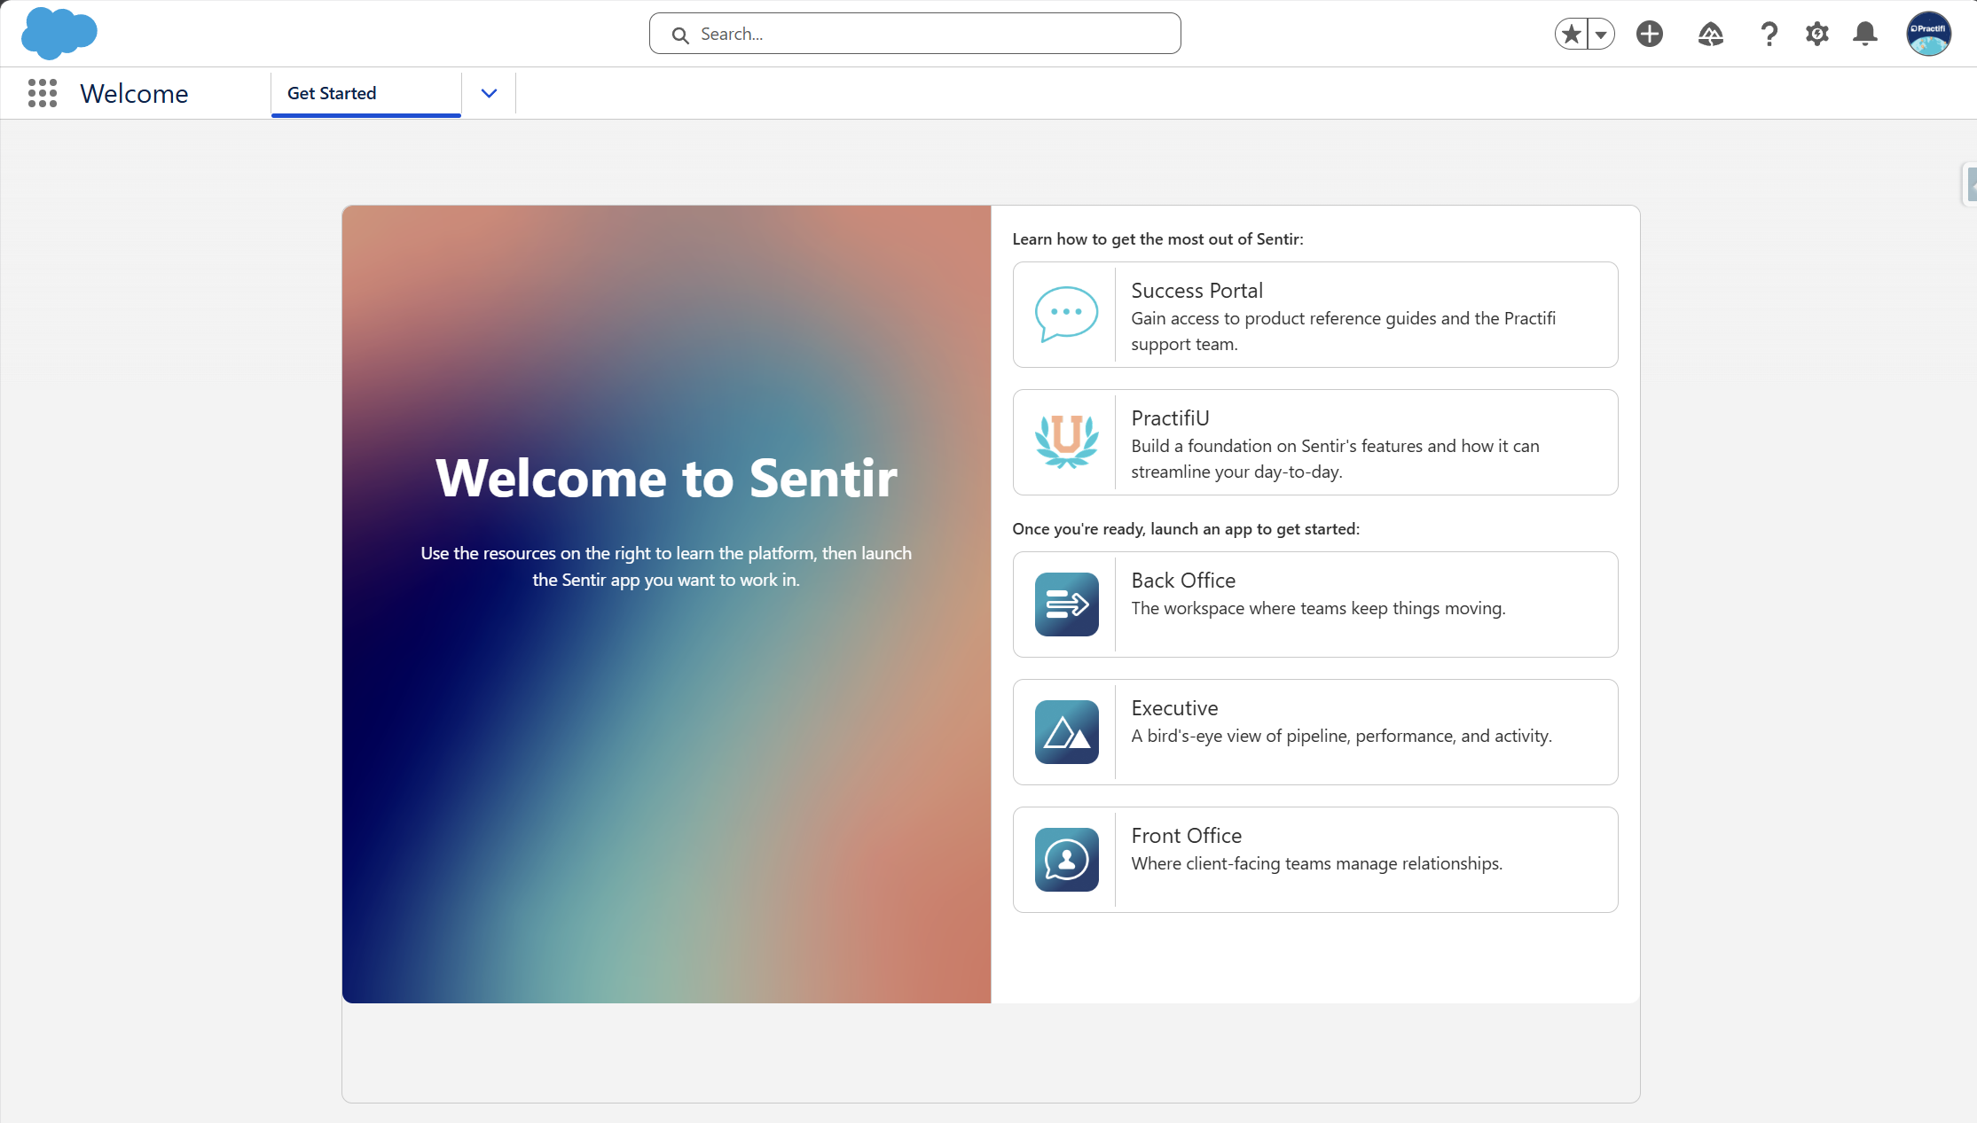Click 'A bird's-eye view of pipeline' description
The image size is (1977, 1123).
coord(1341,736)
